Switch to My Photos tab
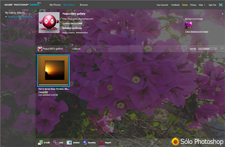 click(55, 5)
